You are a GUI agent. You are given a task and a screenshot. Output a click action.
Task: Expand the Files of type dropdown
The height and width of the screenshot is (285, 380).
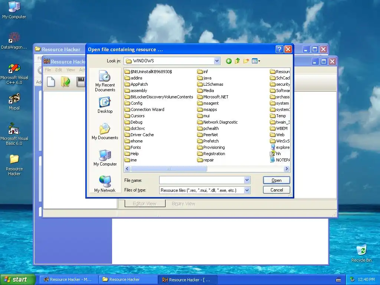[247, 190]
